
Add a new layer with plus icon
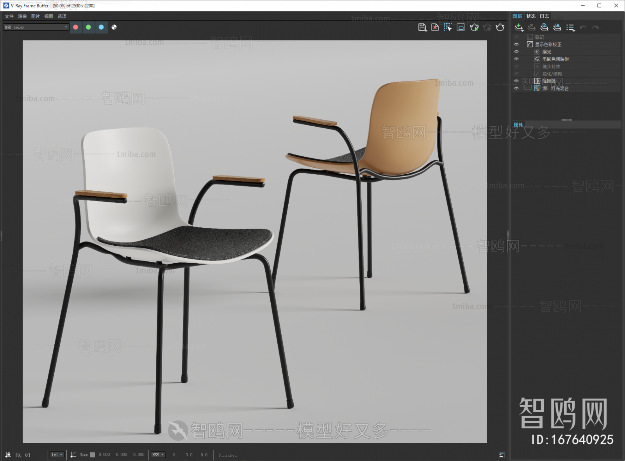(x=519, y=27)
